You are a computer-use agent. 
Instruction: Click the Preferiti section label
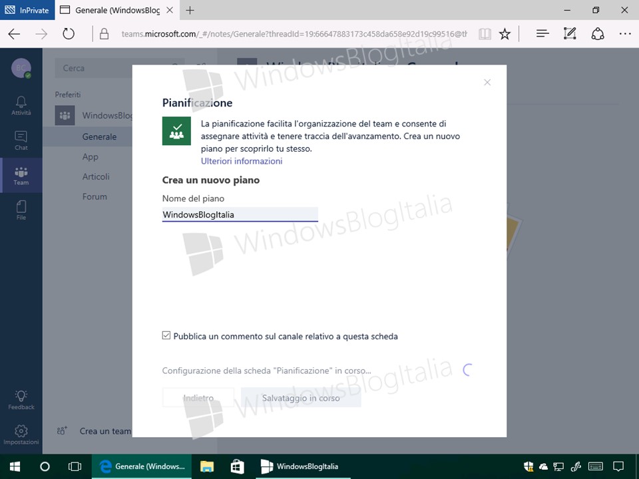(68, 94)
